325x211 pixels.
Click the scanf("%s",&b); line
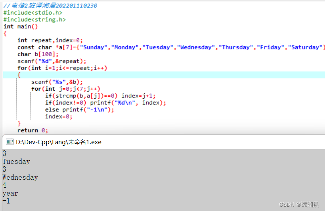[x=57, y=82]
